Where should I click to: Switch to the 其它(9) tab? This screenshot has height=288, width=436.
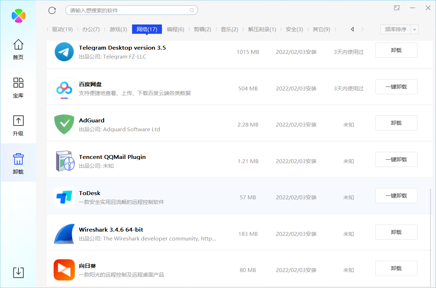[321, 29]
